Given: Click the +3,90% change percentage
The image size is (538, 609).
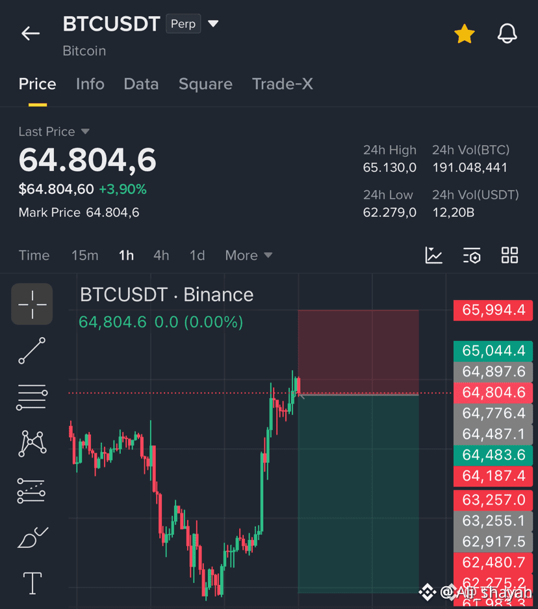Looking at the screenshot, I should [x=123, y=189].
